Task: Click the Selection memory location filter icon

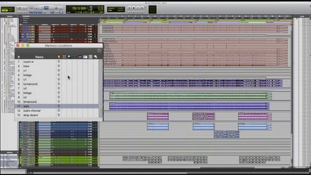Action: (x=64, y=57)
